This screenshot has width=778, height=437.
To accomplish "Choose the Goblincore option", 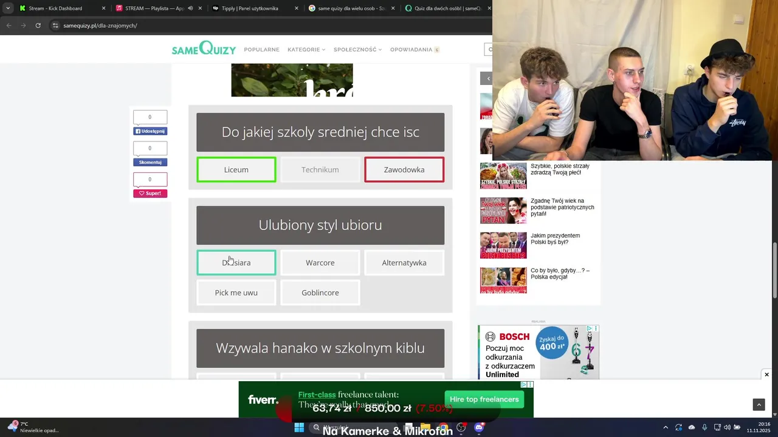I will tap(320, 293).
